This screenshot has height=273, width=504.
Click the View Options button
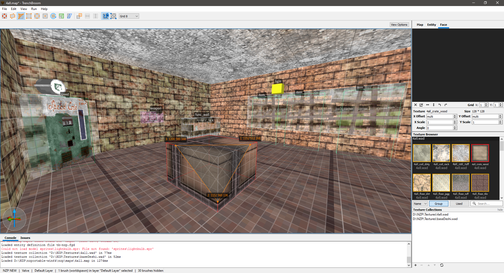tap(399, 24)
